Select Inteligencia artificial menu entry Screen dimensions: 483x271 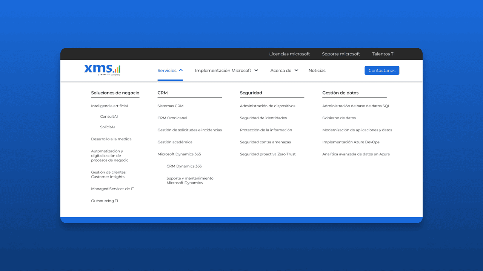[109, 106]
